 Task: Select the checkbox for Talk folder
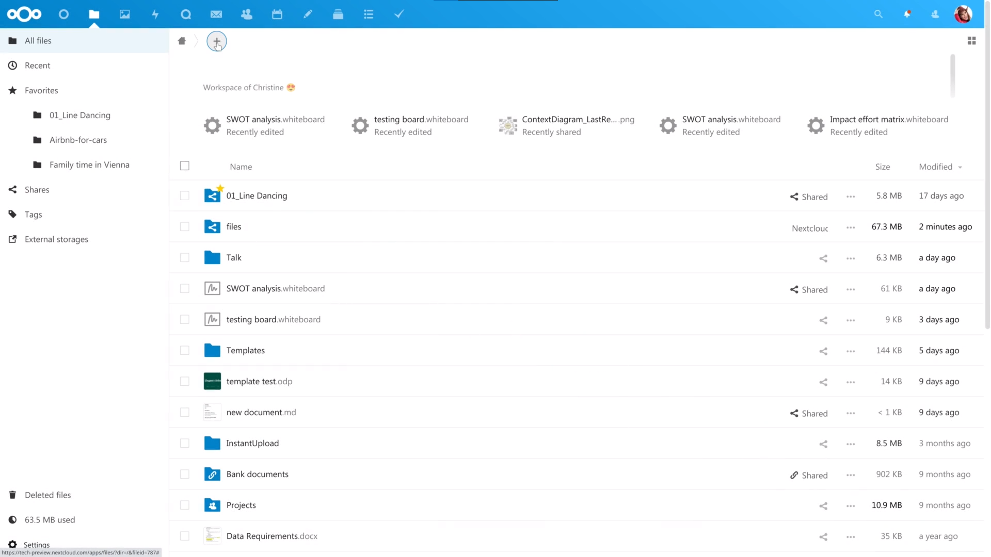[x=184, y=258]
